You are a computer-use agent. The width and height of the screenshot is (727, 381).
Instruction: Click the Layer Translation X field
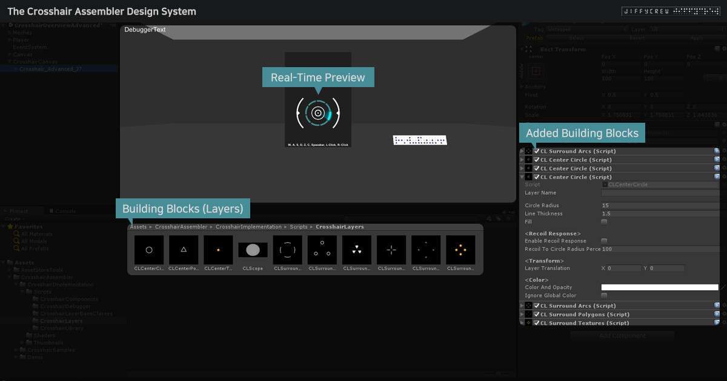[x=624, y=268]
